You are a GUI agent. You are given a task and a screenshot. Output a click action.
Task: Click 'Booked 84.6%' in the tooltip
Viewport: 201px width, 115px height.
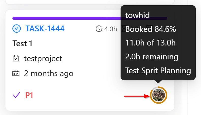[x=150, y=29]
